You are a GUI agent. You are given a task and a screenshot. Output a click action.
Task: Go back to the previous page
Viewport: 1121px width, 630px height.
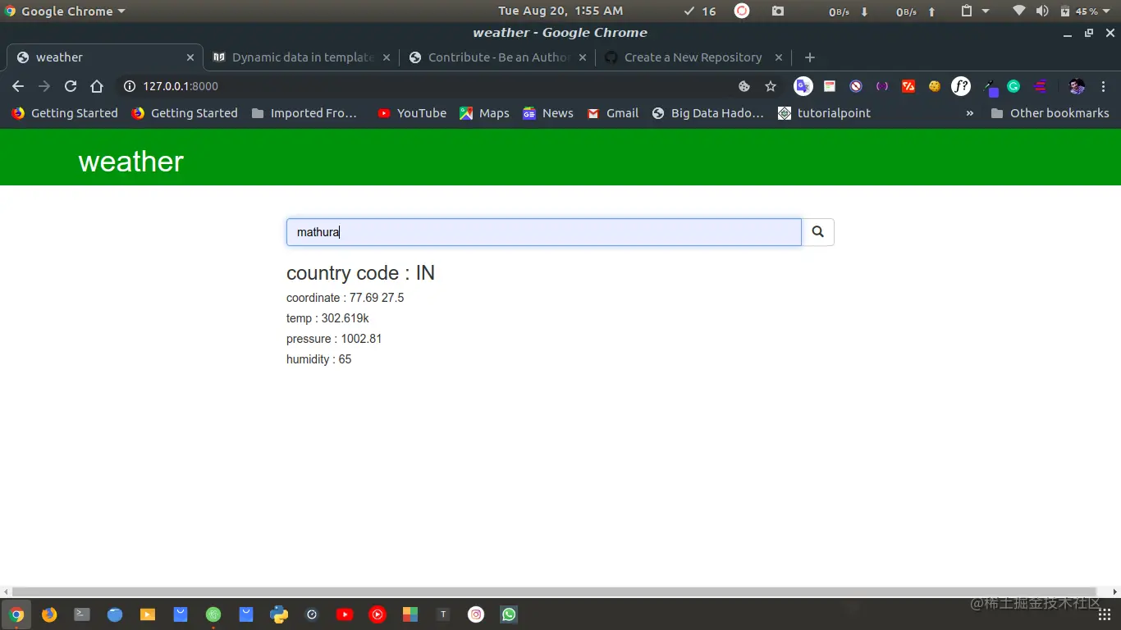[x=18, y=86]
